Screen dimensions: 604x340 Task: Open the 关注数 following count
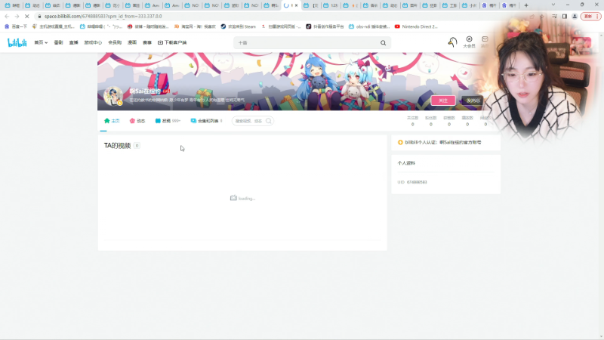point(412,121)
